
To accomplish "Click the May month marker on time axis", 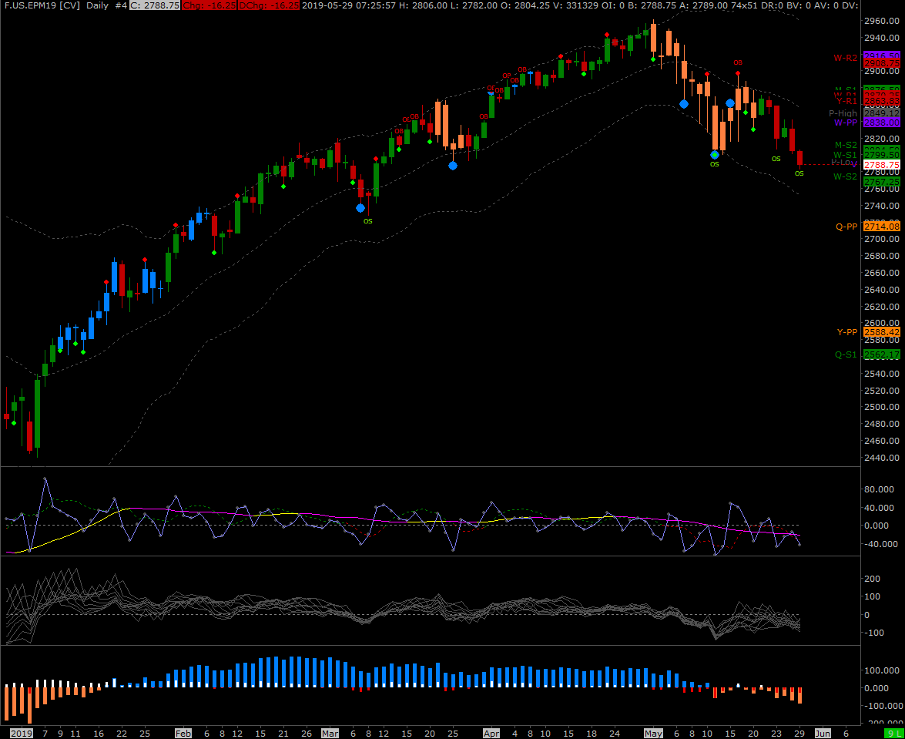I will click(654, 734).
